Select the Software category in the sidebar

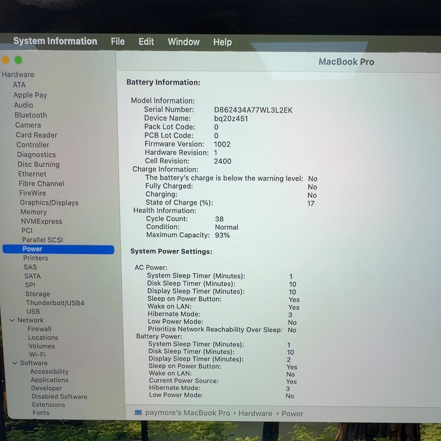[34, 363]
